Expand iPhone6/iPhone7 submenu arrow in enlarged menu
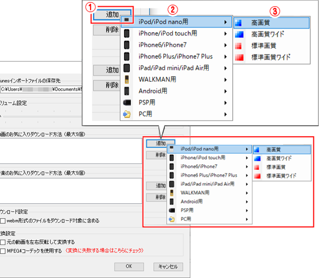 [226, 45]
